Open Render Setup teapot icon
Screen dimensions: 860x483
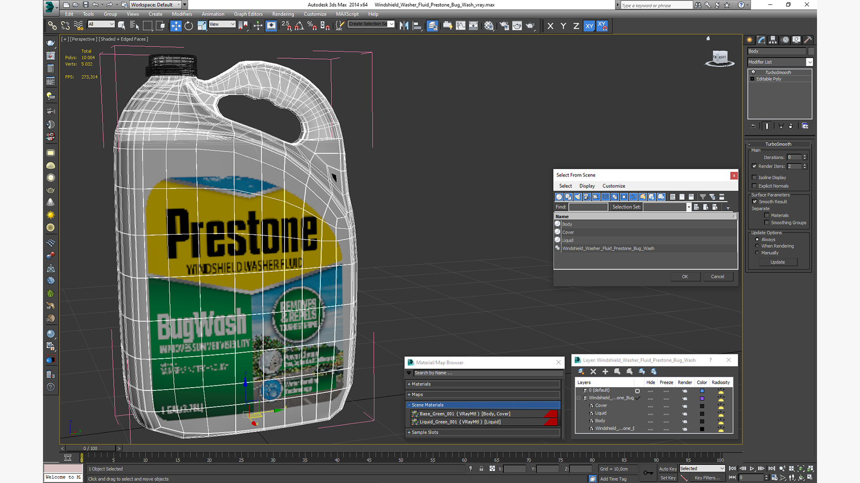coord(504,26)
